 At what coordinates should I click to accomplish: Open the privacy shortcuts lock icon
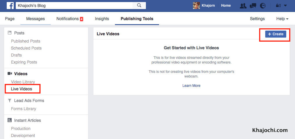[x=278, y=6]
